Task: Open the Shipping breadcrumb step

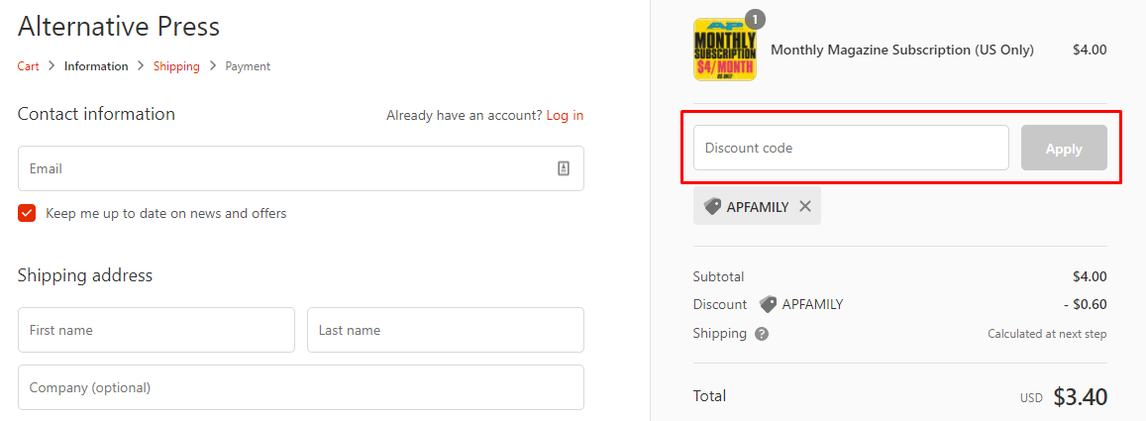Action: [176, 66]
